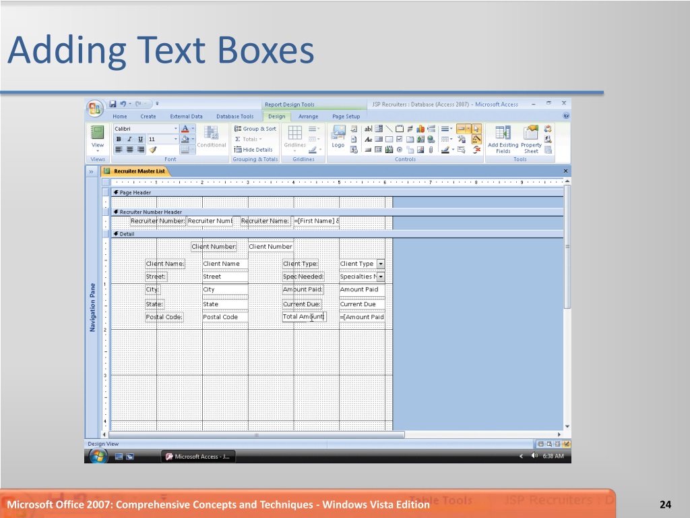Open the font size 11 dropdown
Screen dimensions: 690x518
[x=176, y=139]
